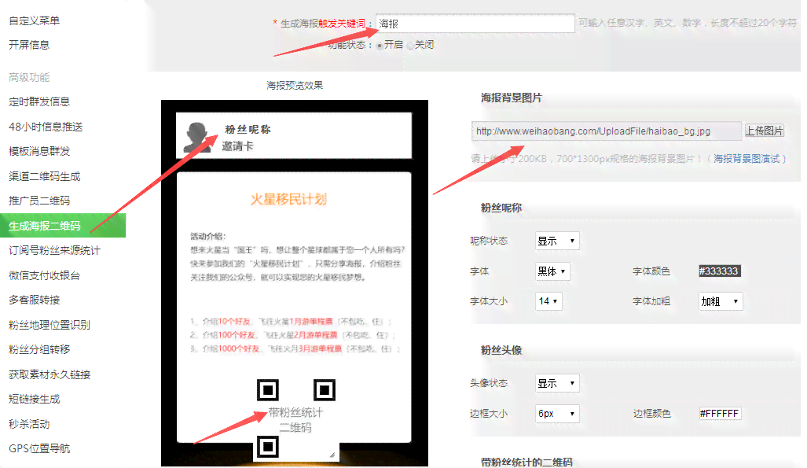Viewport: 807px width, 468px height.
Task: Select the 开启 radio button
Action: 380,46
